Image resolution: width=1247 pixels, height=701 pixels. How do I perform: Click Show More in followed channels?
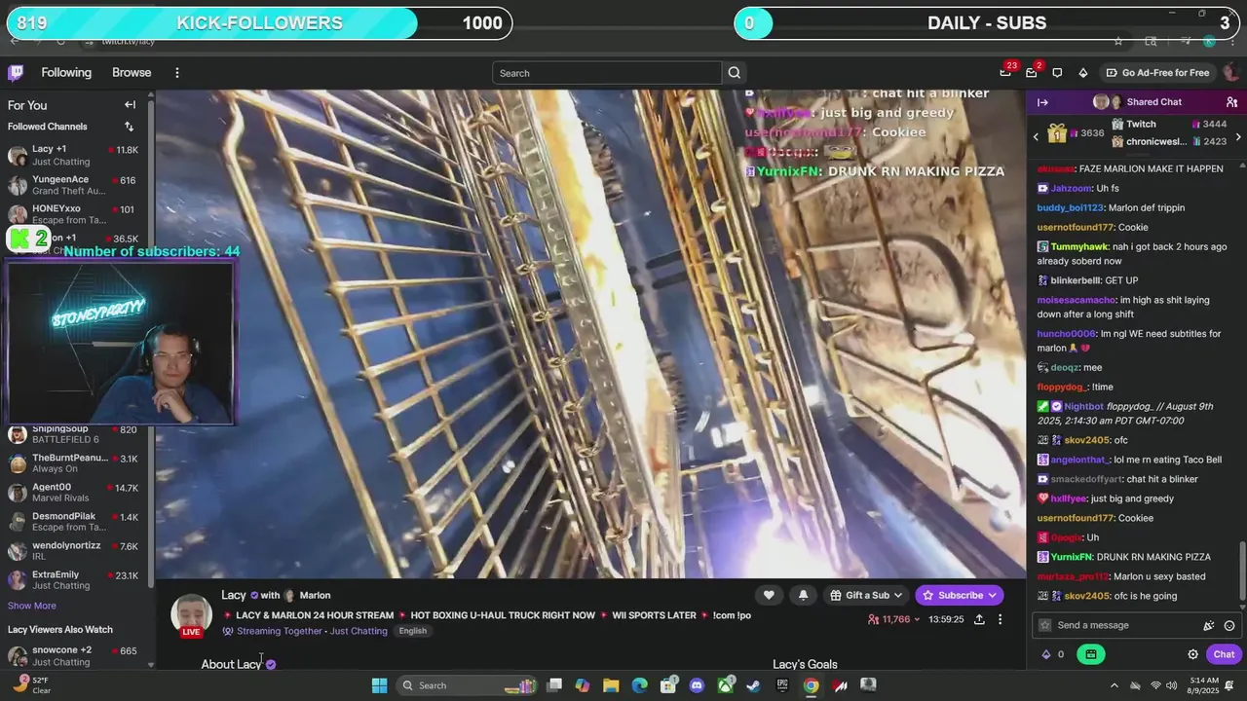[32, 606]
